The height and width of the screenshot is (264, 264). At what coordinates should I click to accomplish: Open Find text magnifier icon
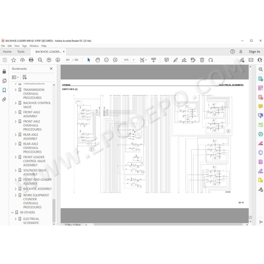[40, 60]
